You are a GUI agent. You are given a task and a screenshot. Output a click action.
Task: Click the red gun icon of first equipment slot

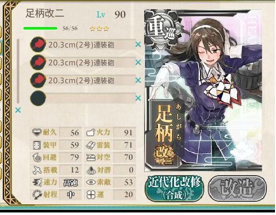38,44
